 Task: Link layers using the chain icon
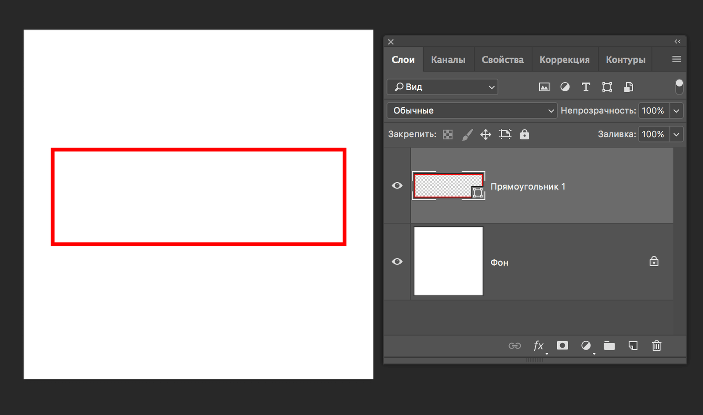click(515, 346)
